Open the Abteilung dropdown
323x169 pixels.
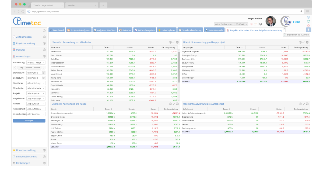(36, 83)
